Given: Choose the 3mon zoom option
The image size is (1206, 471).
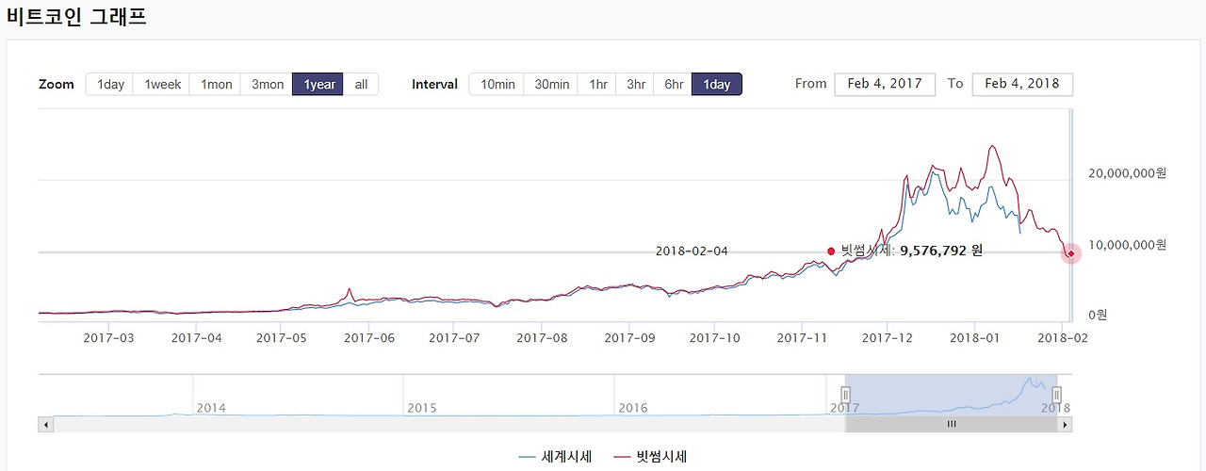Looking at the screenshot, I should [x=268, y=85].
